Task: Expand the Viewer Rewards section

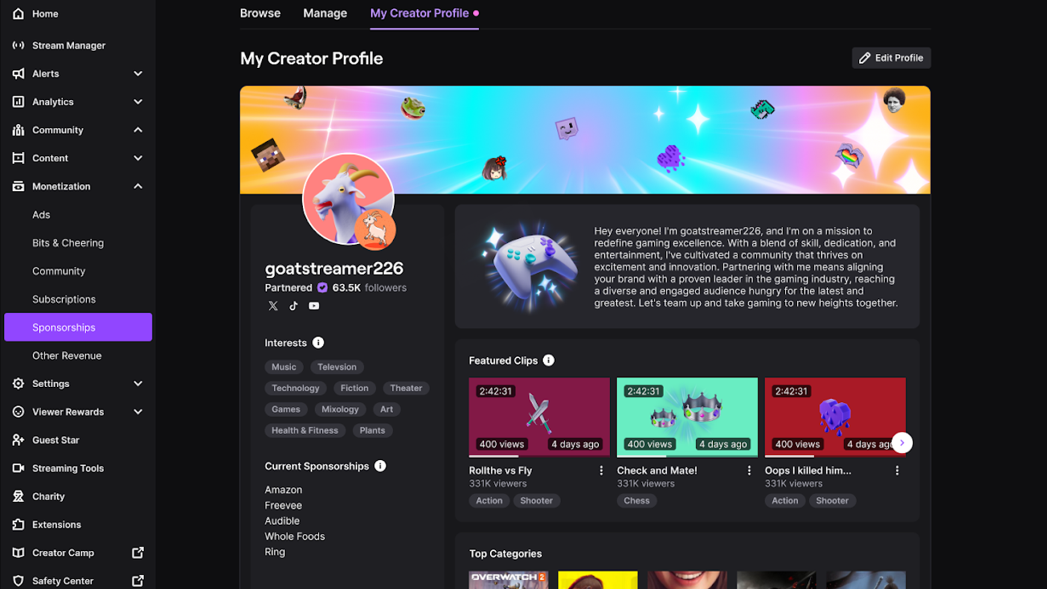Action: (x=138, y=412)
